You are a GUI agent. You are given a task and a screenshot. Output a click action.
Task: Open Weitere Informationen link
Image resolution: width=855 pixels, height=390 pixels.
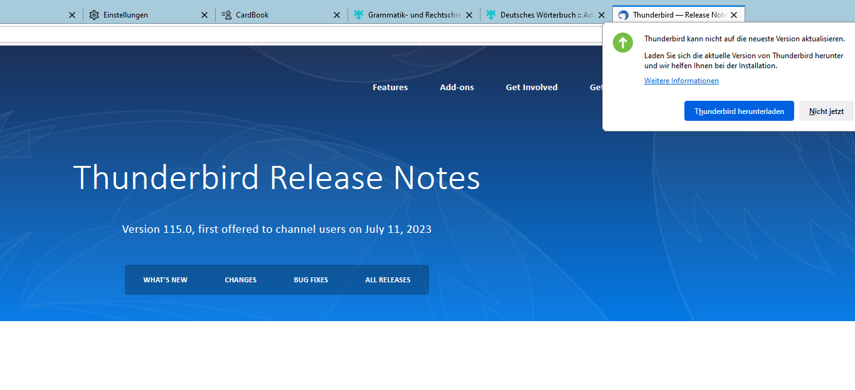tap(681, 81)
